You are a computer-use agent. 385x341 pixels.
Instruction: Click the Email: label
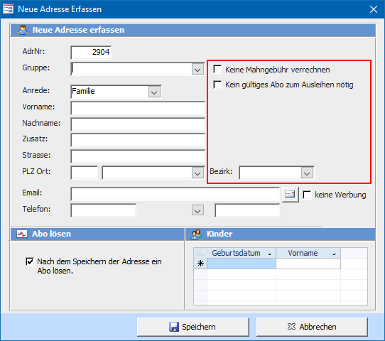tap(32, 193)
